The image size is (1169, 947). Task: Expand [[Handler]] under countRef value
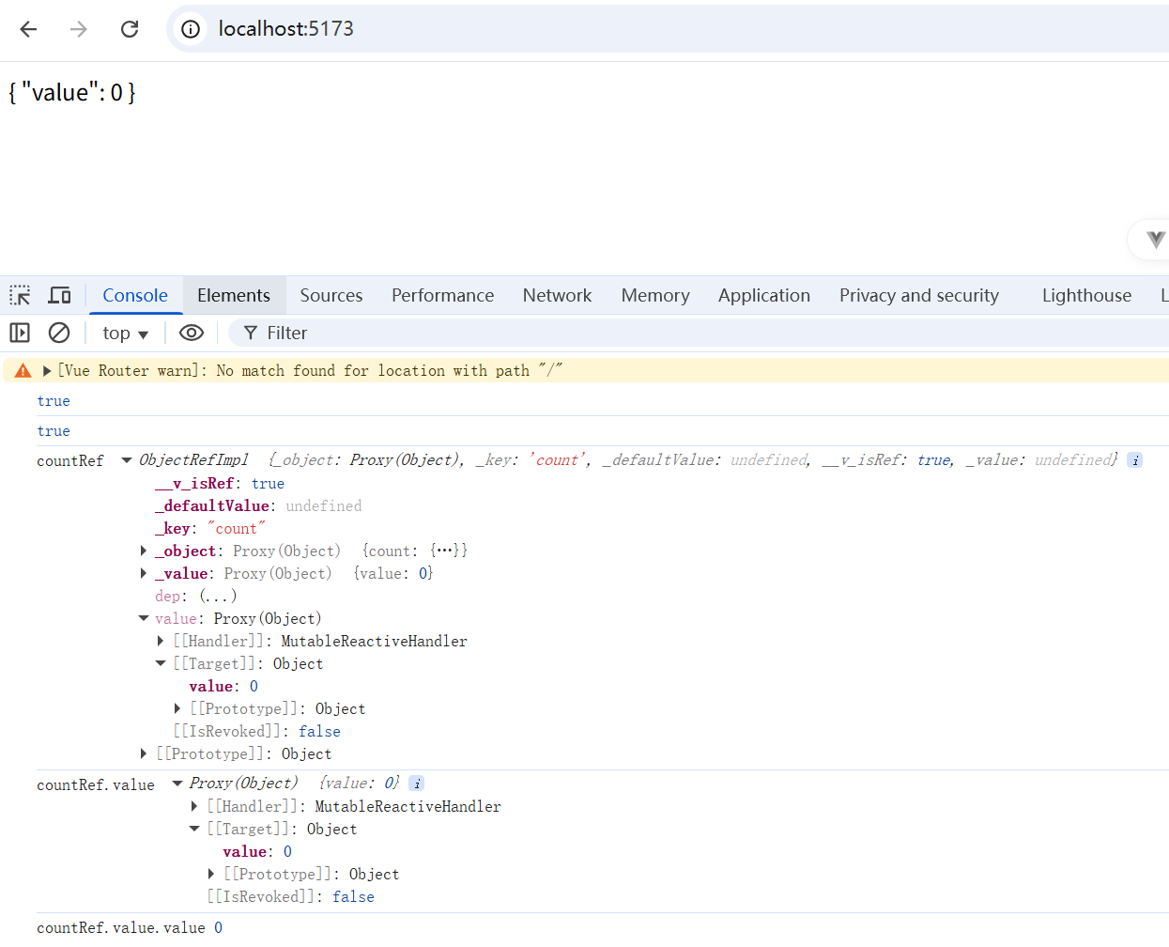161,641
